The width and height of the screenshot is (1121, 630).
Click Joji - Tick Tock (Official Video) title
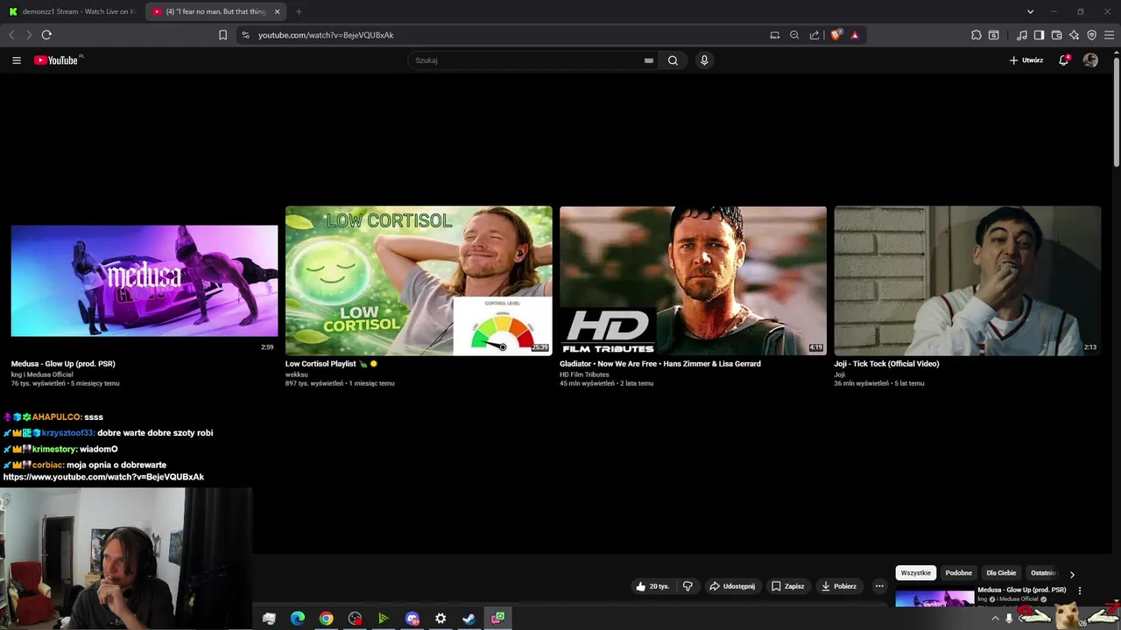(x=886, y=364)
